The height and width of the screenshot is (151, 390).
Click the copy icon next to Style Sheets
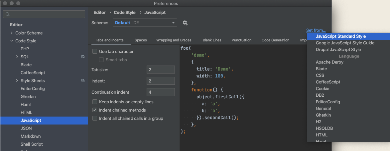pyautogui.click(x=83, y=81)
